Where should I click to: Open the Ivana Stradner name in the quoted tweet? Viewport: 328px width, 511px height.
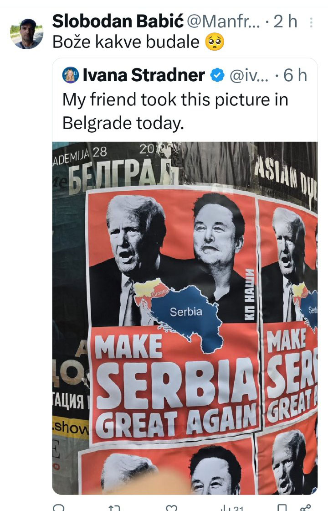pyautogui.click(x=144, y=76)
